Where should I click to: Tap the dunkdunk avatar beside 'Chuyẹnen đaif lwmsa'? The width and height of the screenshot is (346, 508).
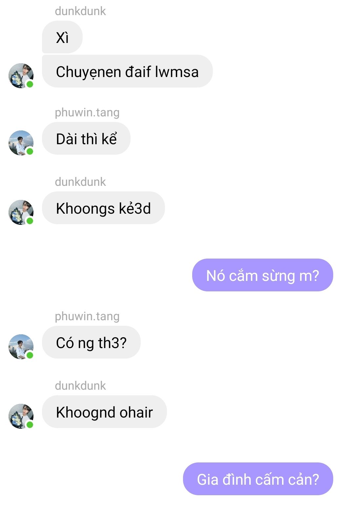21,76
